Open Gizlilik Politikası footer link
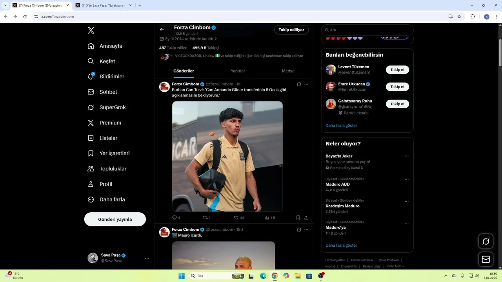The width and height of the screenshot is (502, 282). 362,260
